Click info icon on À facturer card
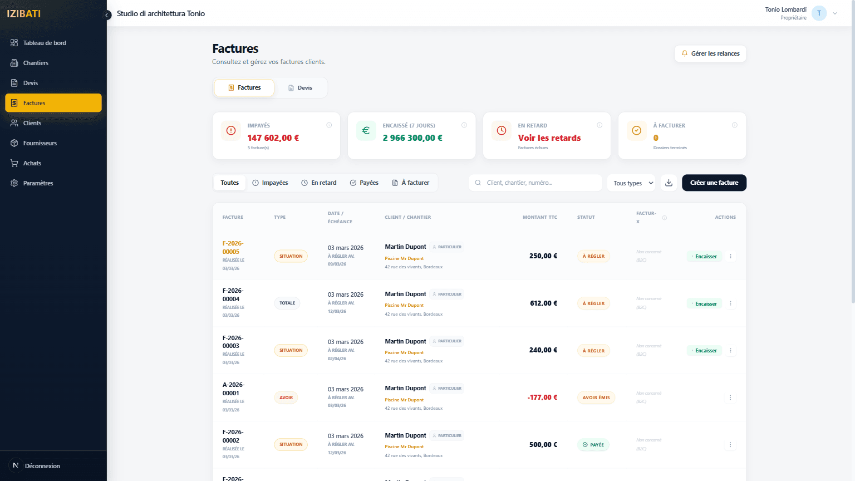This screenshot has width=855, height=481. tap(734, 125)
